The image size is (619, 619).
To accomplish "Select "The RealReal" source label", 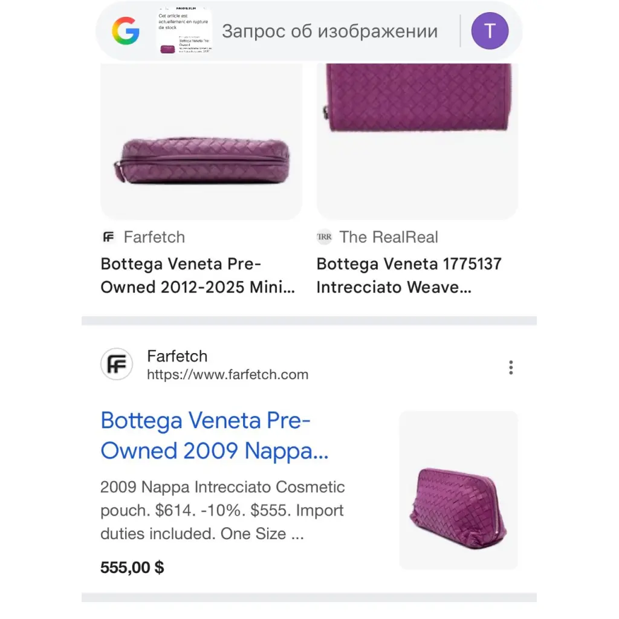I will pyautogui.click(x=389, y=237).
